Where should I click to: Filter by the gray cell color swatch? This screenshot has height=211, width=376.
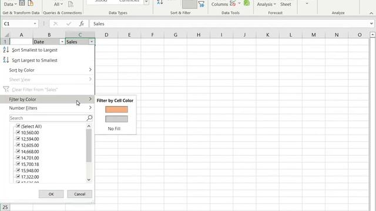click(x=116, y=119)
